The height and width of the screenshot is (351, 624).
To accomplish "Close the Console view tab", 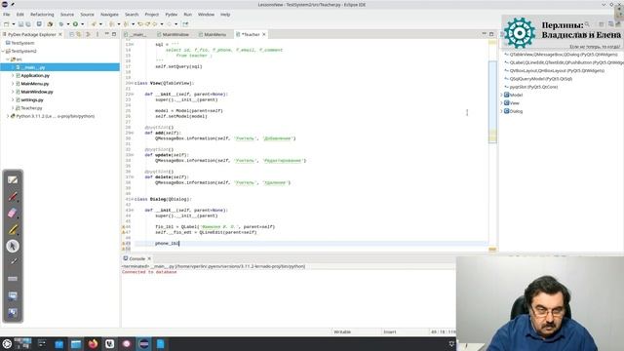I will click(149, 258).
